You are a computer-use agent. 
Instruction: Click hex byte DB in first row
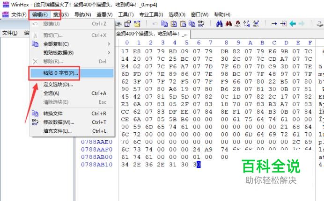(x=224, y=51)
